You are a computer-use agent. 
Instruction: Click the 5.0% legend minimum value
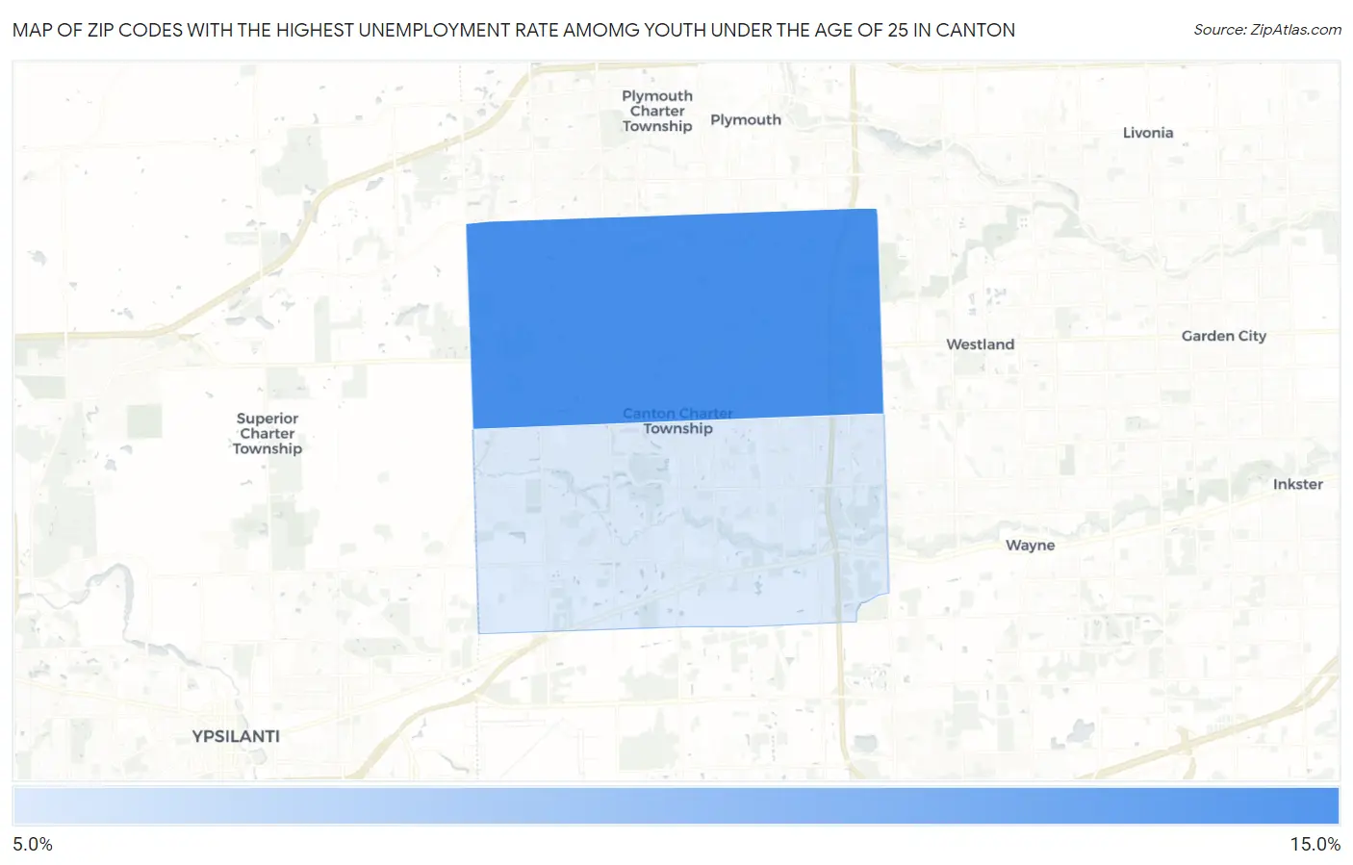[33, 844]
